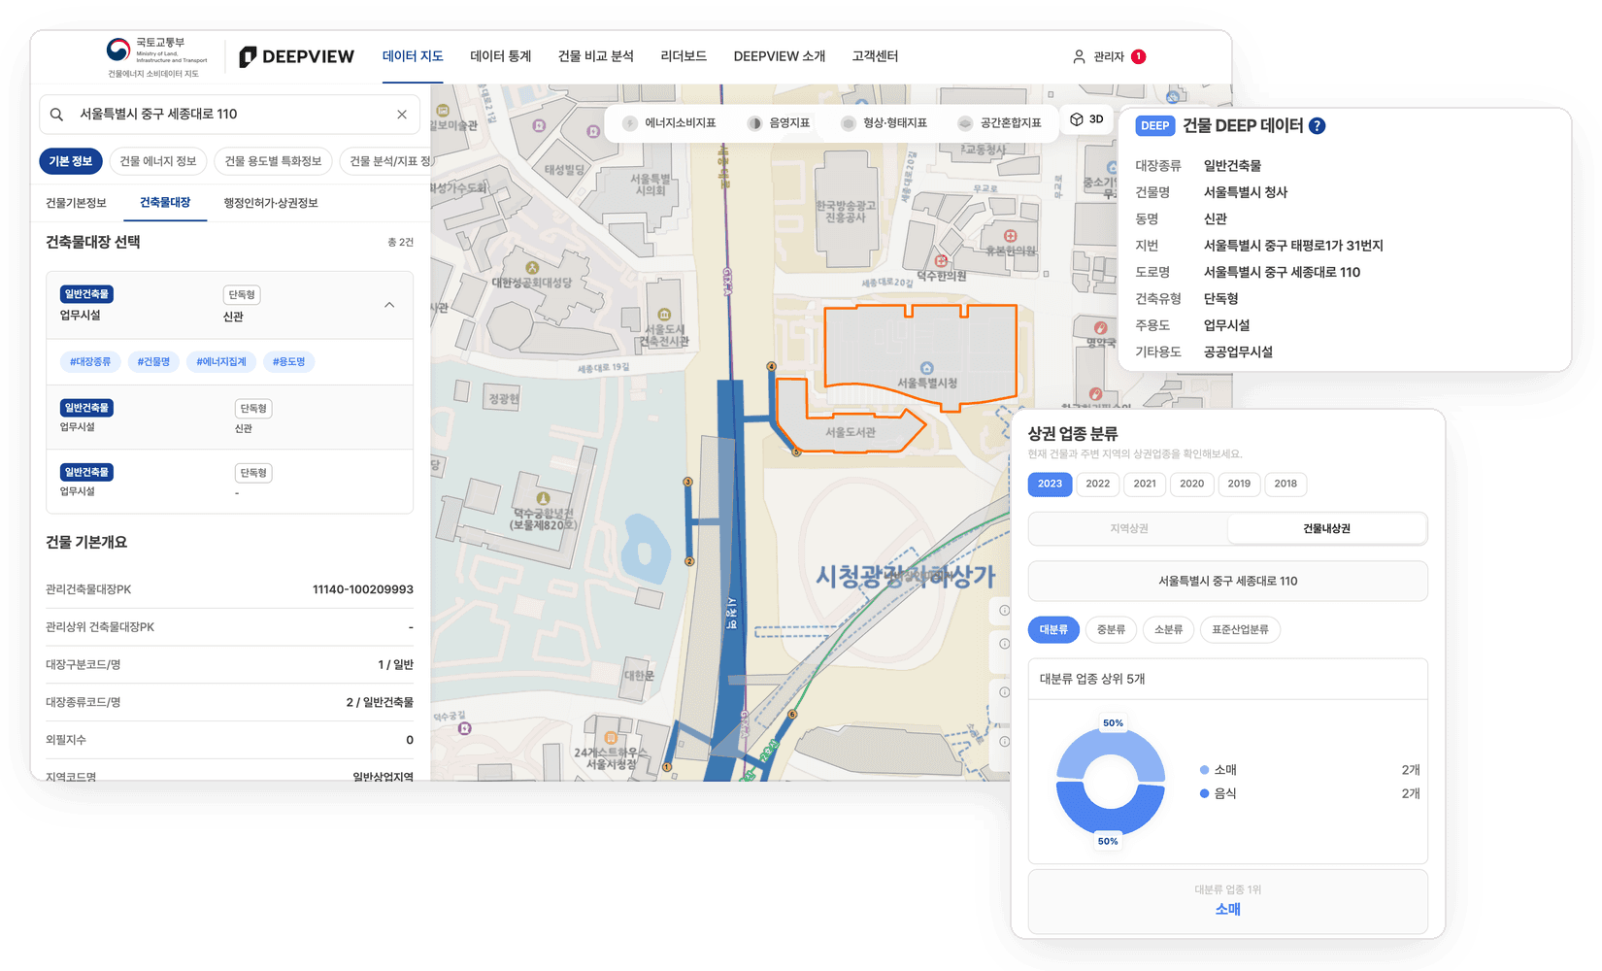Screen dimensions: 1602x971
Task: Open the red notification badge
Action: point(1139,56)
